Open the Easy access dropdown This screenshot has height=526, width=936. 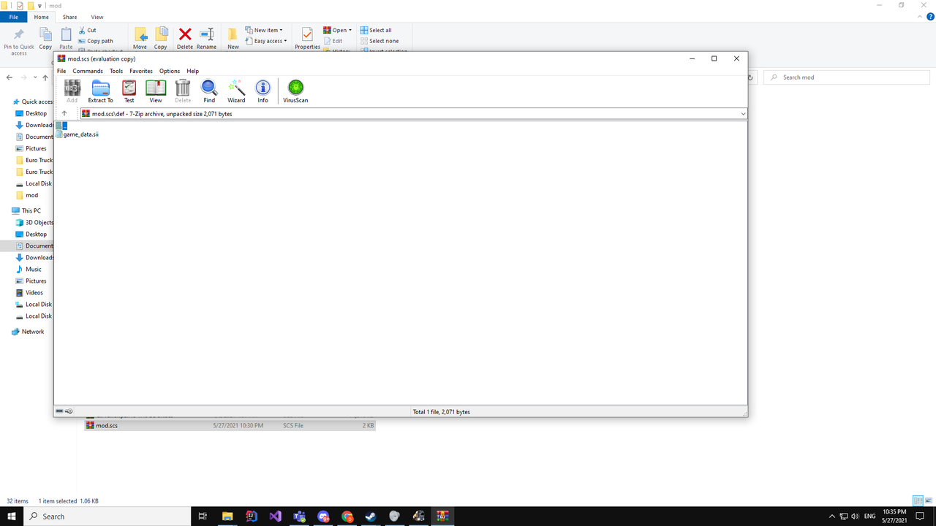click(x=266, y=41)
